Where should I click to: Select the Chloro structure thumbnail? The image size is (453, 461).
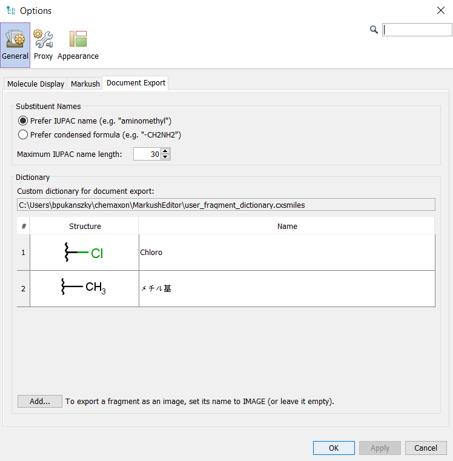pyautogui.click(x=84, y=253)
